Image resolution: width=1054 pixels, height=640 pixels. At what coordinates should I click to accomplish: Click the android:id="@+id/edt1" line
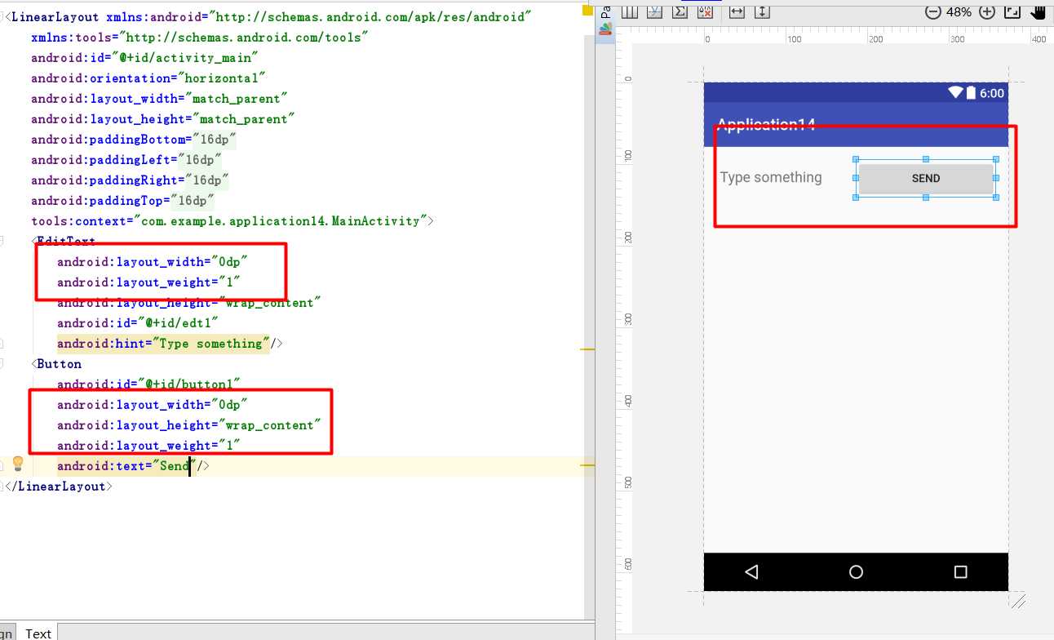pyautogui.click(x=138, y=323)
